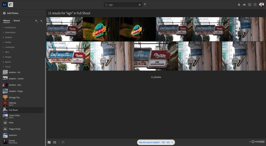Check cloud sync status icon
The width and height of the screenshot is (266, 146).
(244, 5)
